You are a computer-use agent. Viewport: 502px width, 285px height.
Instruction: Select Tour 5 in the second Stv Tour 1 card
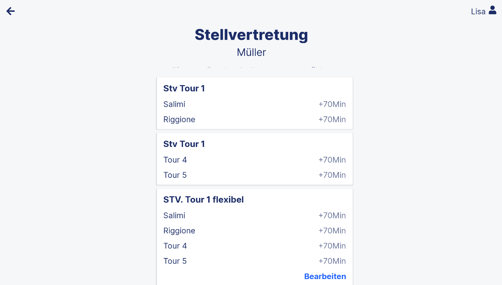point(175,175)
